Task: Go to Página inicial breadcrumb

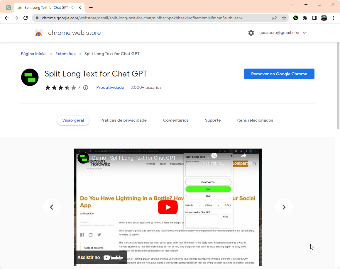Action: coord(34,54)
